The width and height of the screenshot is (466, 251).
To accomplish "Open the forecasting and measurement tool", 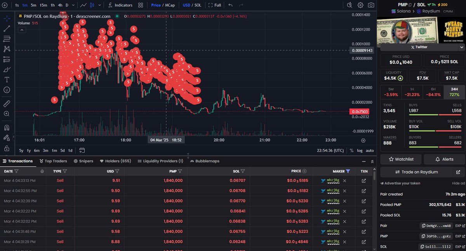I will (7, 59).
